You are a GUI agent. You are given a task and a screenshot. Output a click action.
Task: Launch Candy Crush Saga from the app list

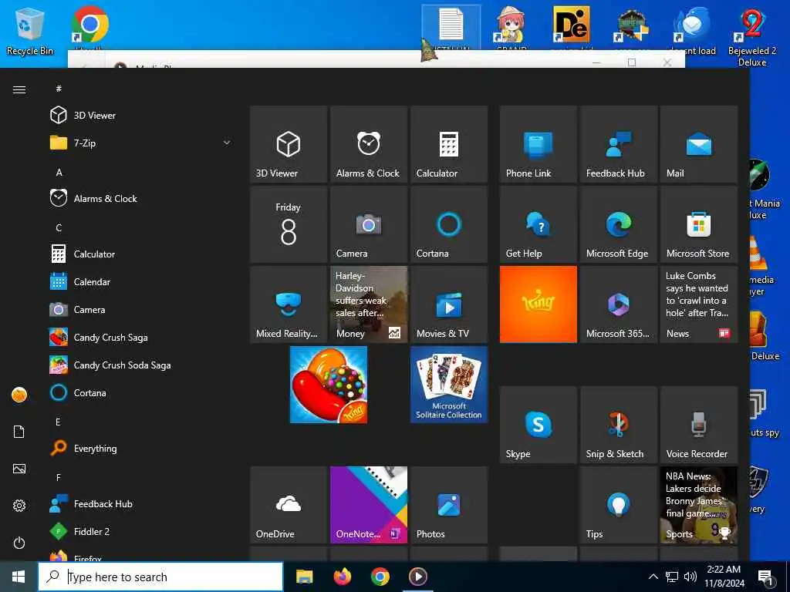pyautogui.click(x=141, y=338)
